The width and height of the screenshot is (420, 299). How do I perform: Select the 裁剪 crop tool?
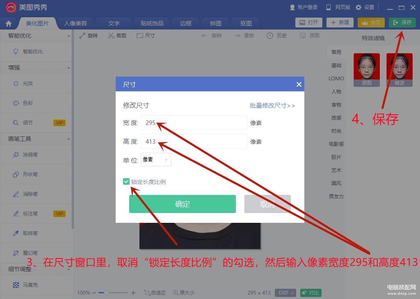[x=117, y=36]
